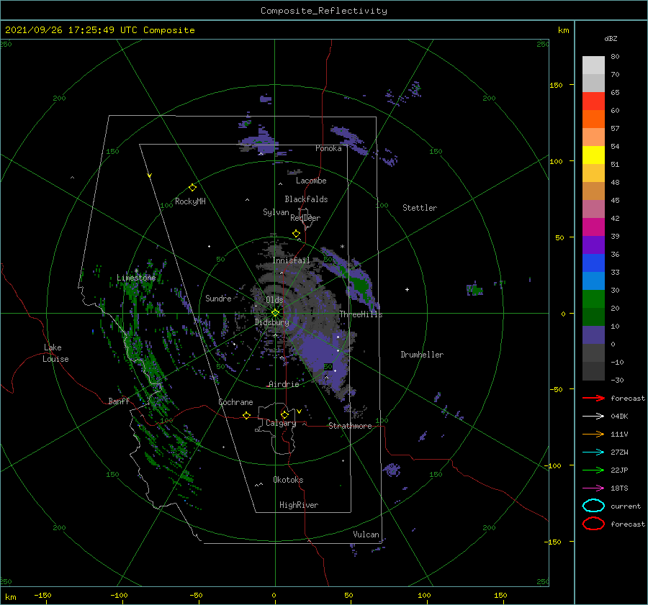Click the Strathmore label
This screenshot has height=605, width=648.
[350, 426]
